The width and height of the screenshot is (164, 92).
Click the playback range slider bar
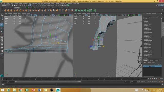pos(48,82)
